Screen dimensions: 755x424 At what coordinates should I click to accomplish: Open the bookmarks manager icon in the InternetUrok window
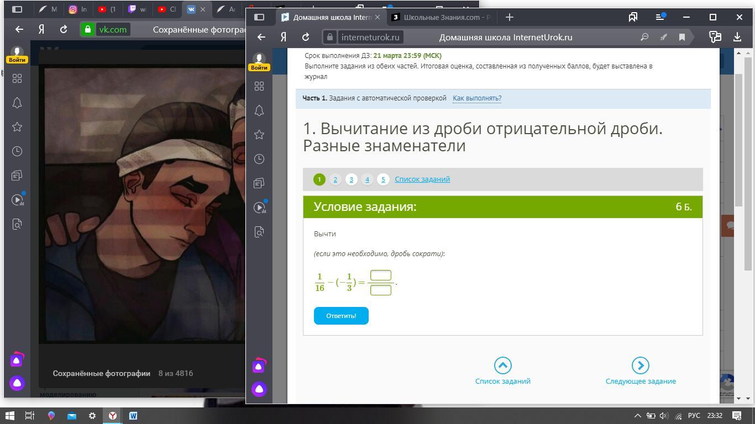633,17
